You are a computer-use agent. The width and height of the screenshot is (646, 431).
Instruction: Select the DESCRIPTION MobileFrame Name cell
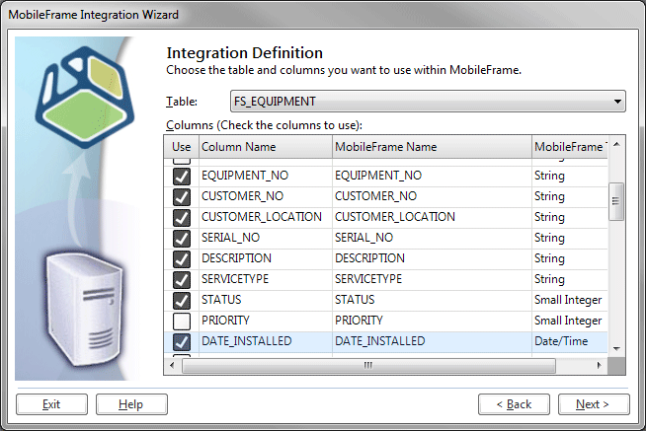coord(432,258)
